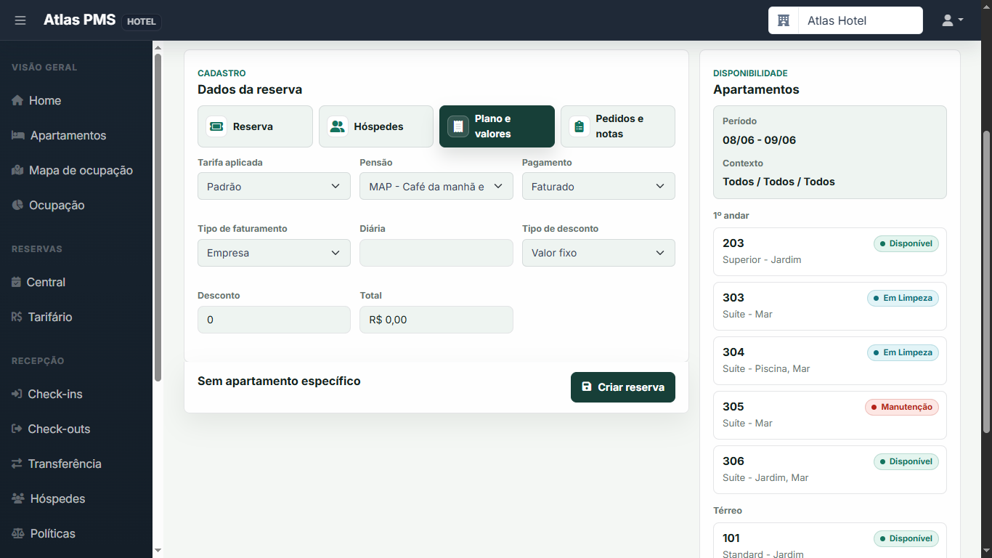This screenshot has height=558, width=992.
Task: Click the Sem apartamento específico text
Action: (279, 381)
